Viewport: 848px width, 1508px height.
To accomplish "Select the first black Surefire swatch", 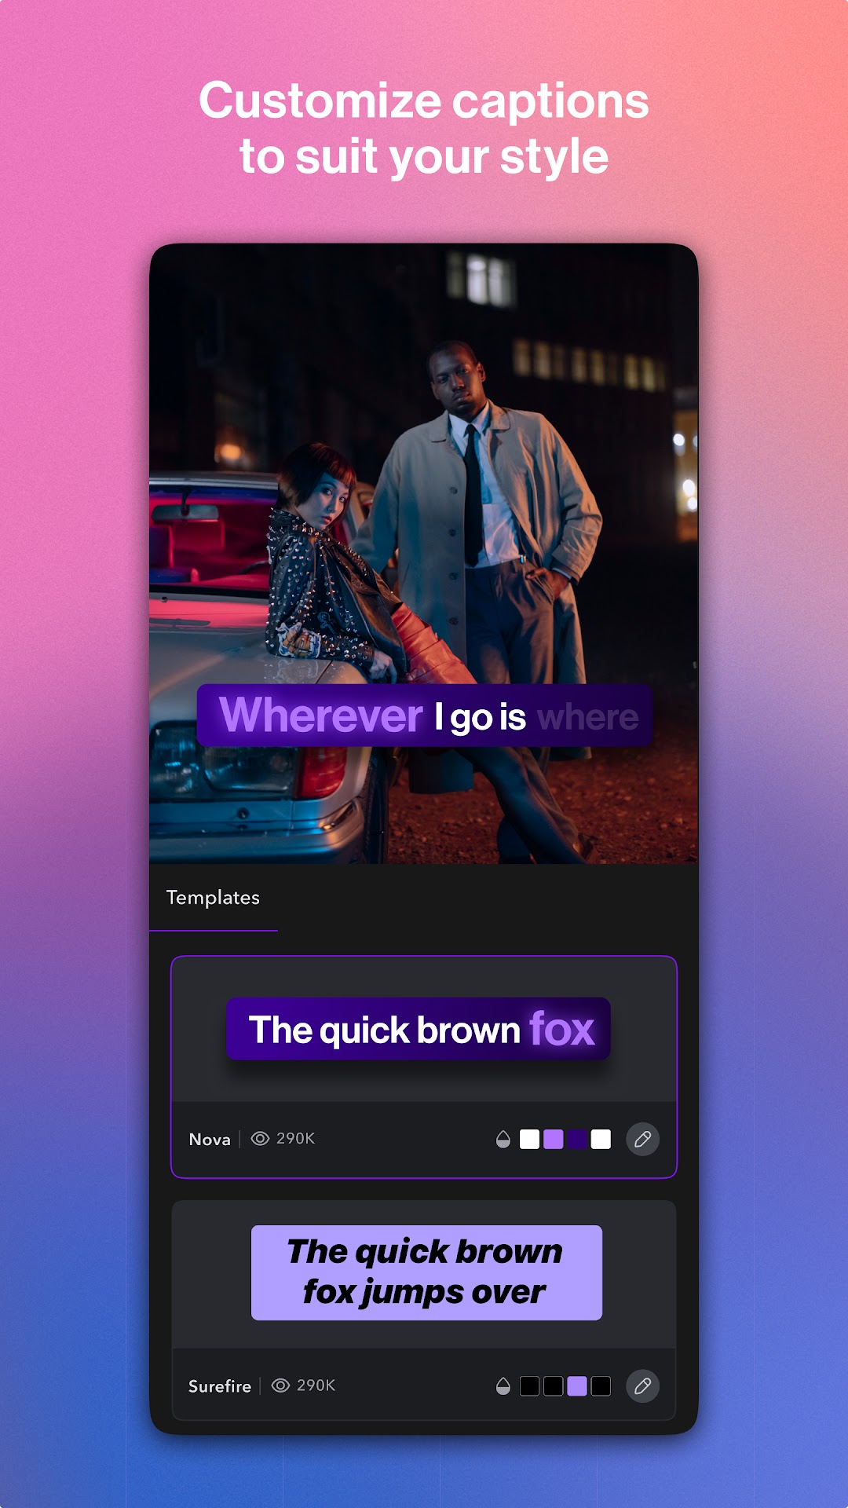I will click(x=530, y=1386).
